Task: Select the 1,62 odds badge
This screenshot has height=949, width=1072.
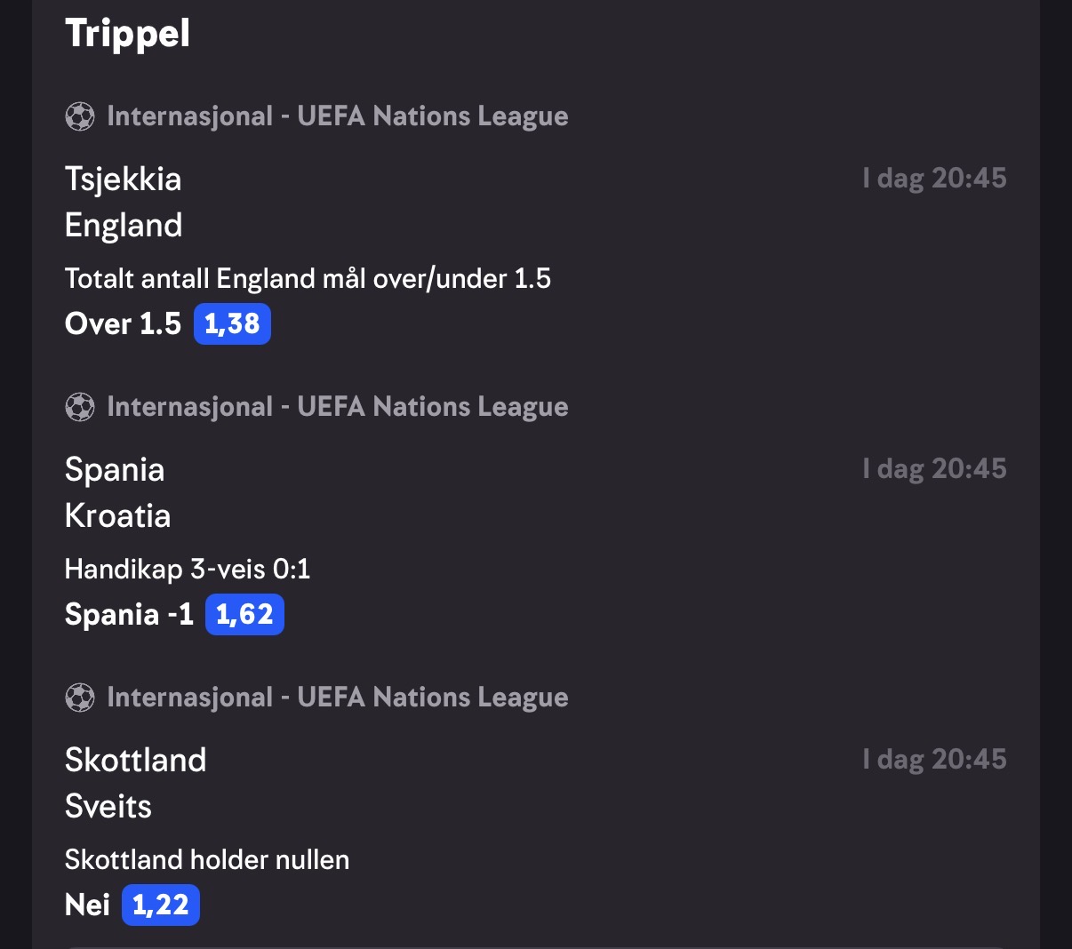Action: 244,614
